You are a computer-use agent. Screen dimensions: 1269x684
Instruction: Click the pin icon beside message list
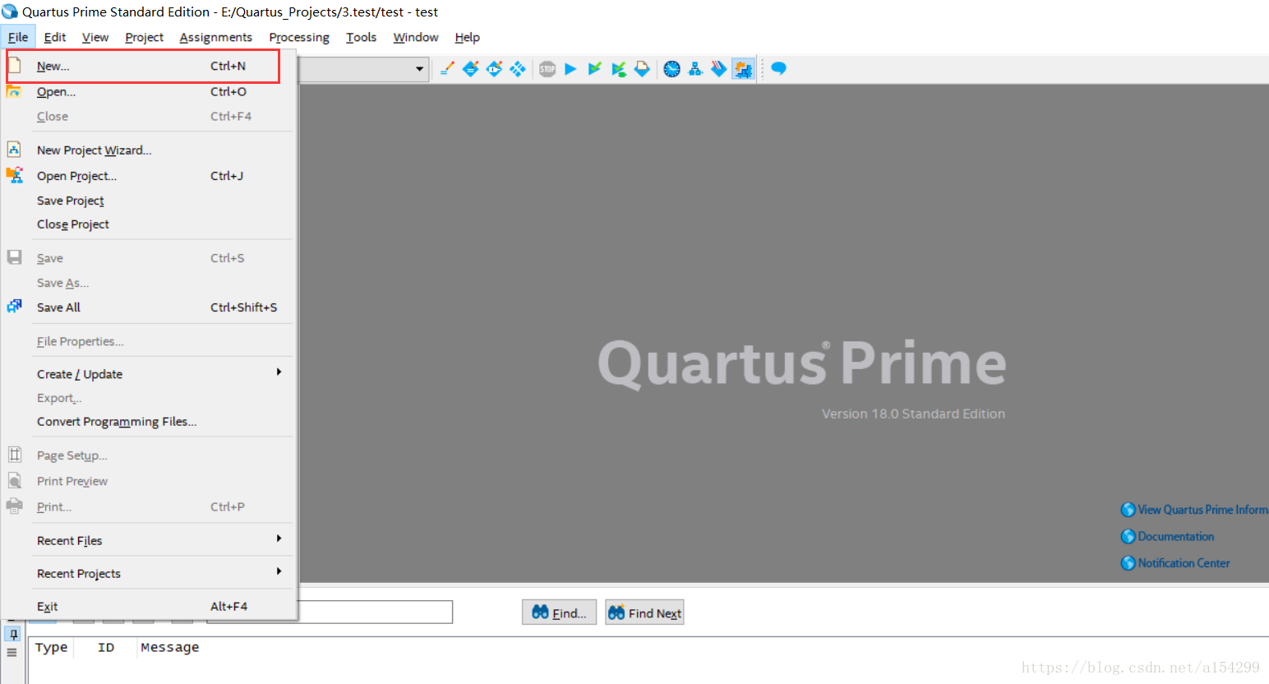[x=13, y=633]
